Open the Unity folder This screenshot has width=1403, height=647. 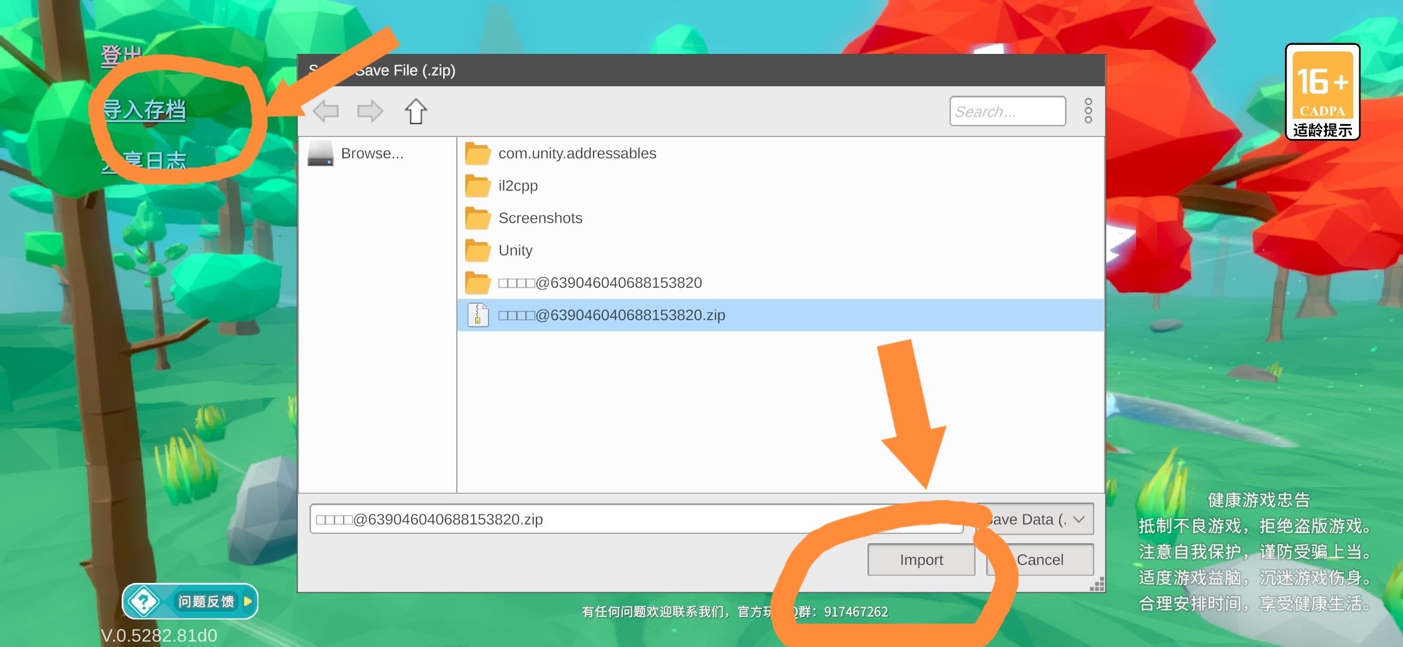[x=515, y=250]
